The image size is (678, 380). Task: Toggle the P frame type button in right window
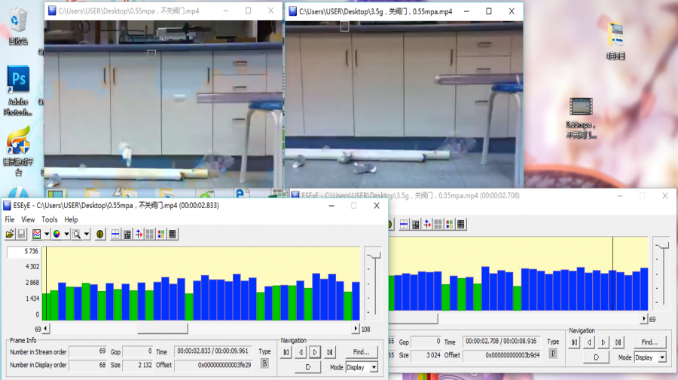click(554, 353)
